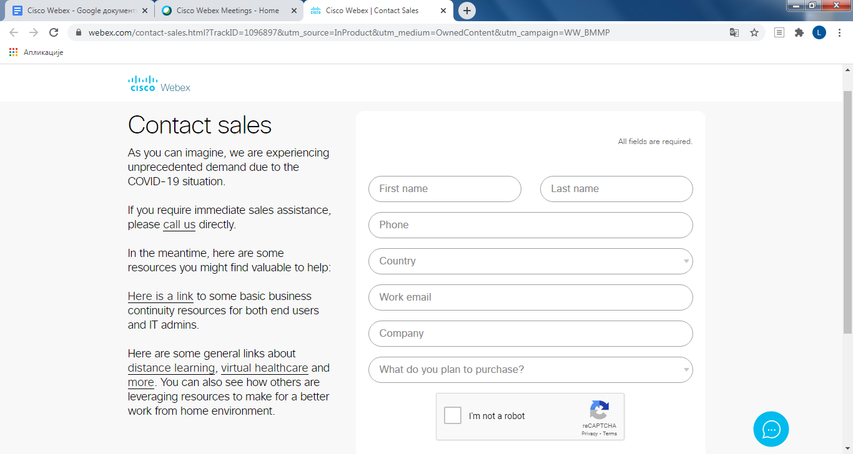Open a new browser tab
This screenshot has height=454, width=853.
pos(467,11)
